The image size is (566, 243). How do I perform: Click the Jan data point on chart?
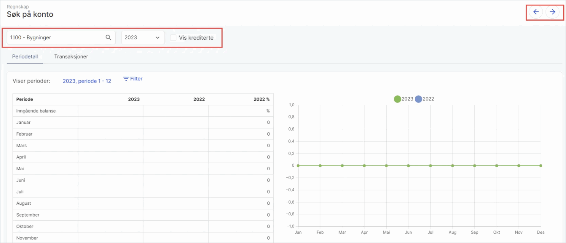click(298, 166)
